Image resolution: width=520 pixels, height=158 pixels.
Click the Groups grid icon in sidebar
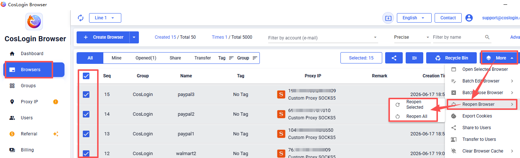pos(12,86)
